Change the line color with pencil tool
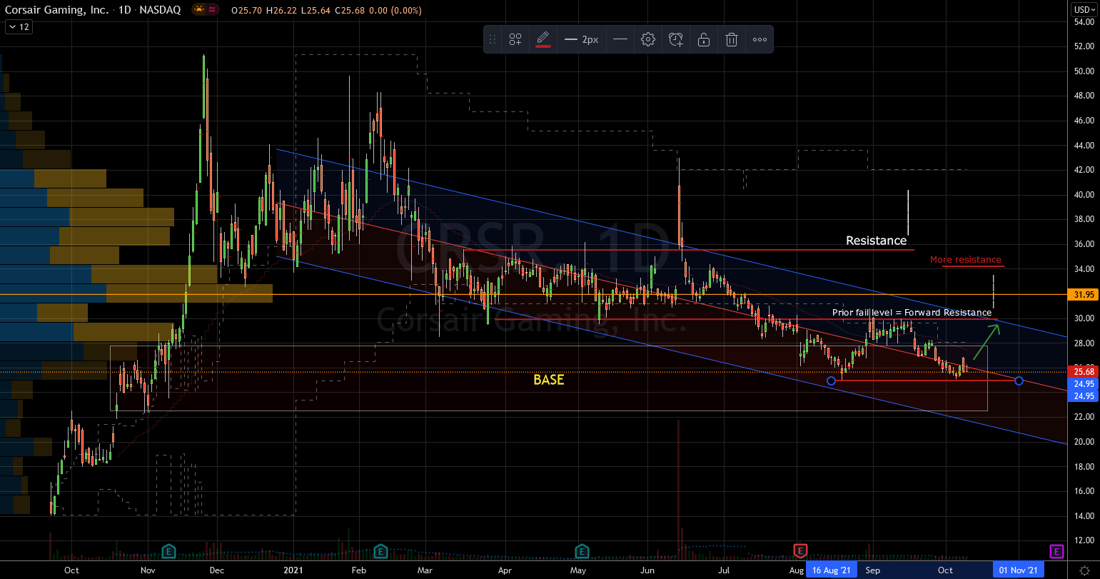The image size is (1100, 579). 543,39
